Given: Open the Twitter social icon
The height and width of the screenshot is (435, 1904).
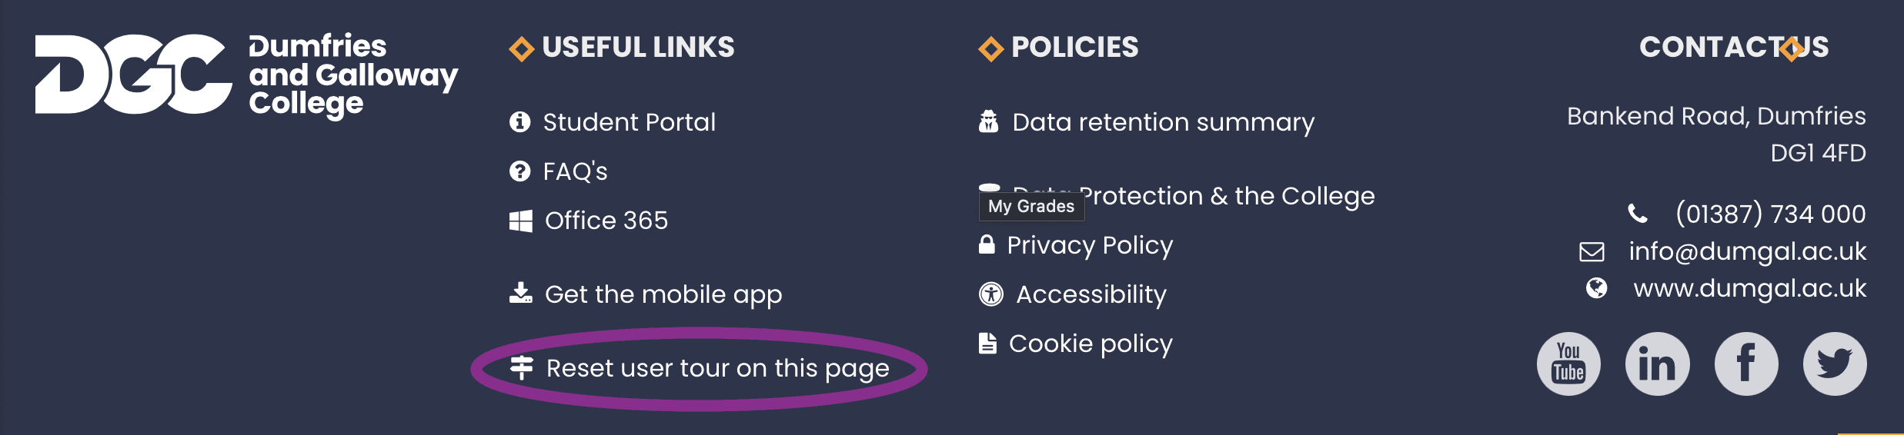Looking at the screenshot, I should click(1835, 364).
